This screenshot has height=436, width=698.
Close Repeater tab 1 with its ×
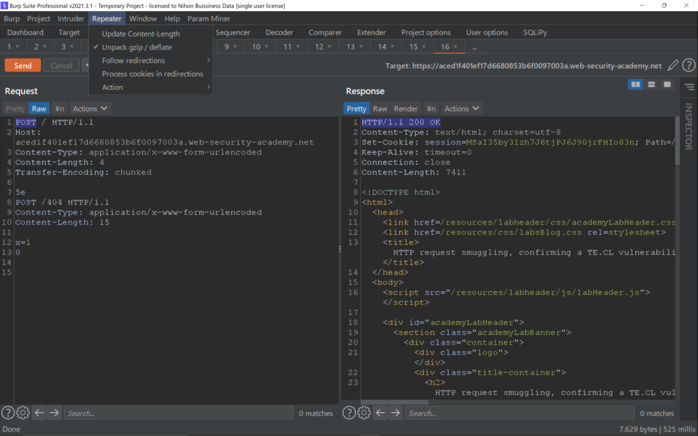point(17,47)
